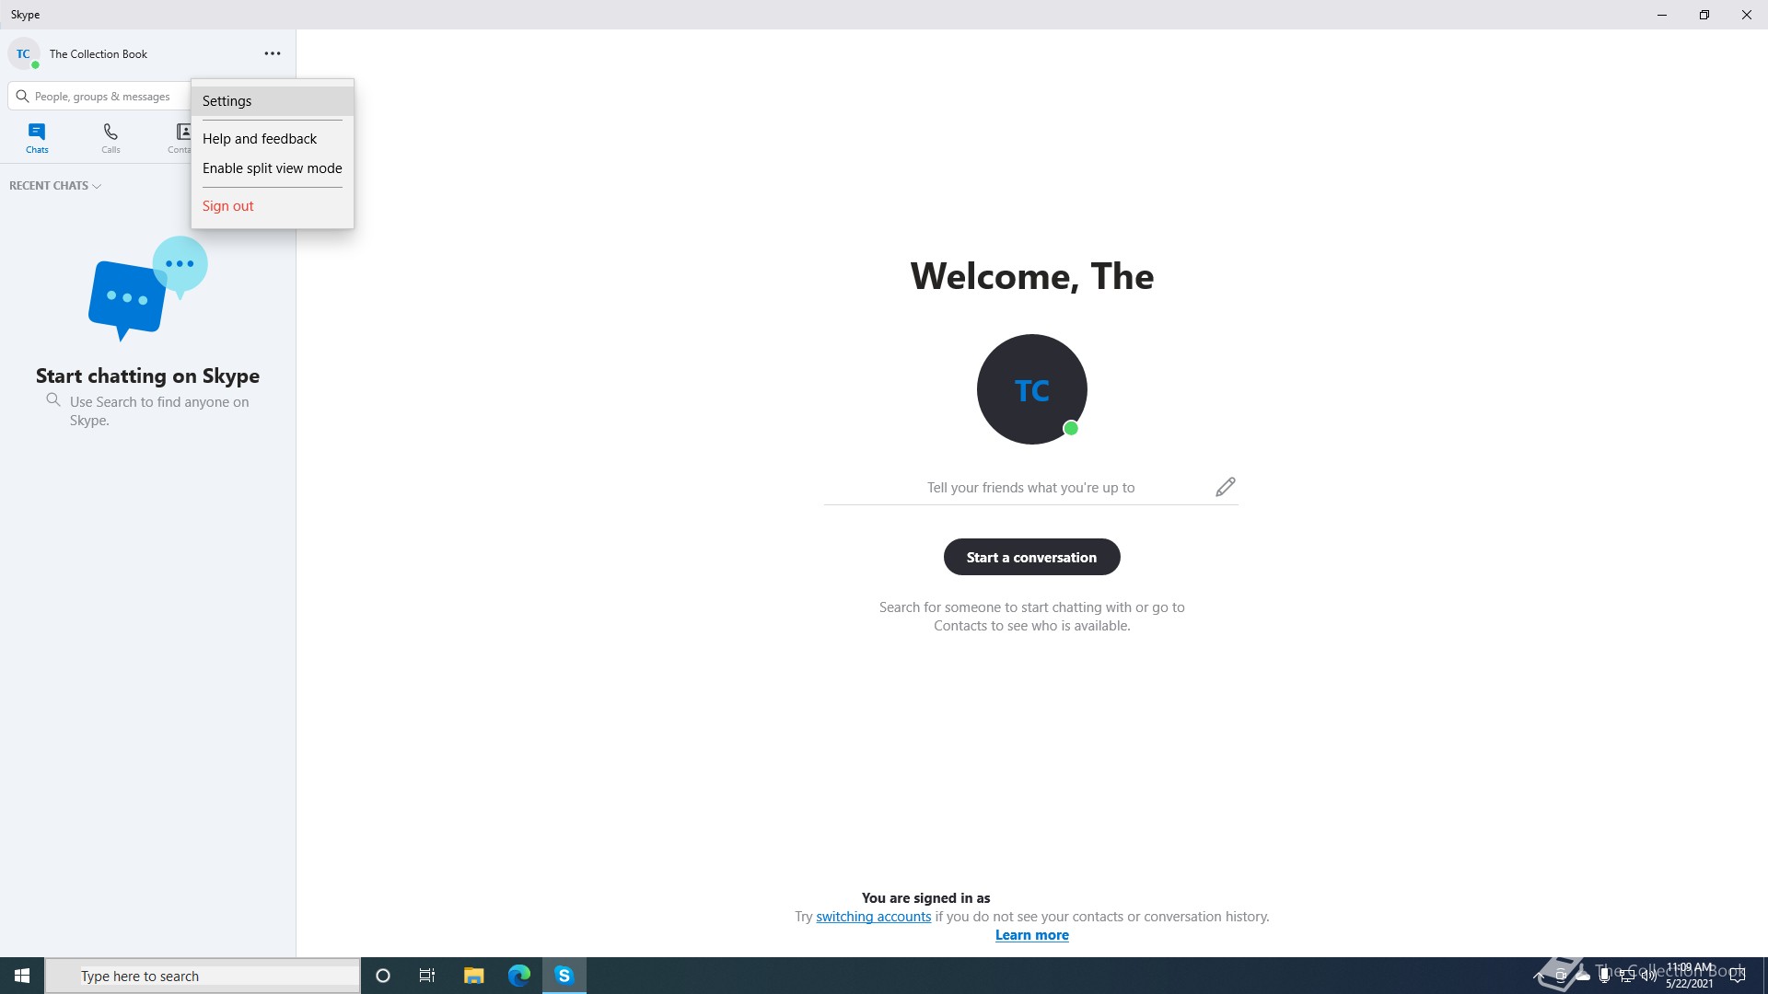Viewport: 1768px width, 994px height.
Task: Click the Skype taskbar icon
Action: pyautogui.click(x=564, y=976)
